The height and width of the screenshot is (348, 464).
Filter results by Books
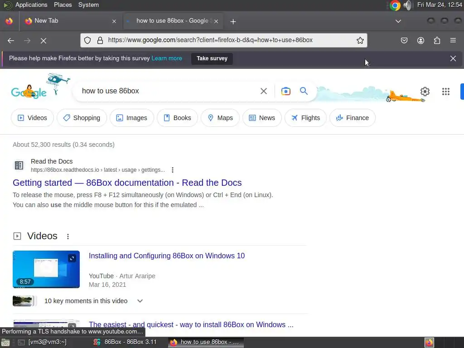pos(177,118)
